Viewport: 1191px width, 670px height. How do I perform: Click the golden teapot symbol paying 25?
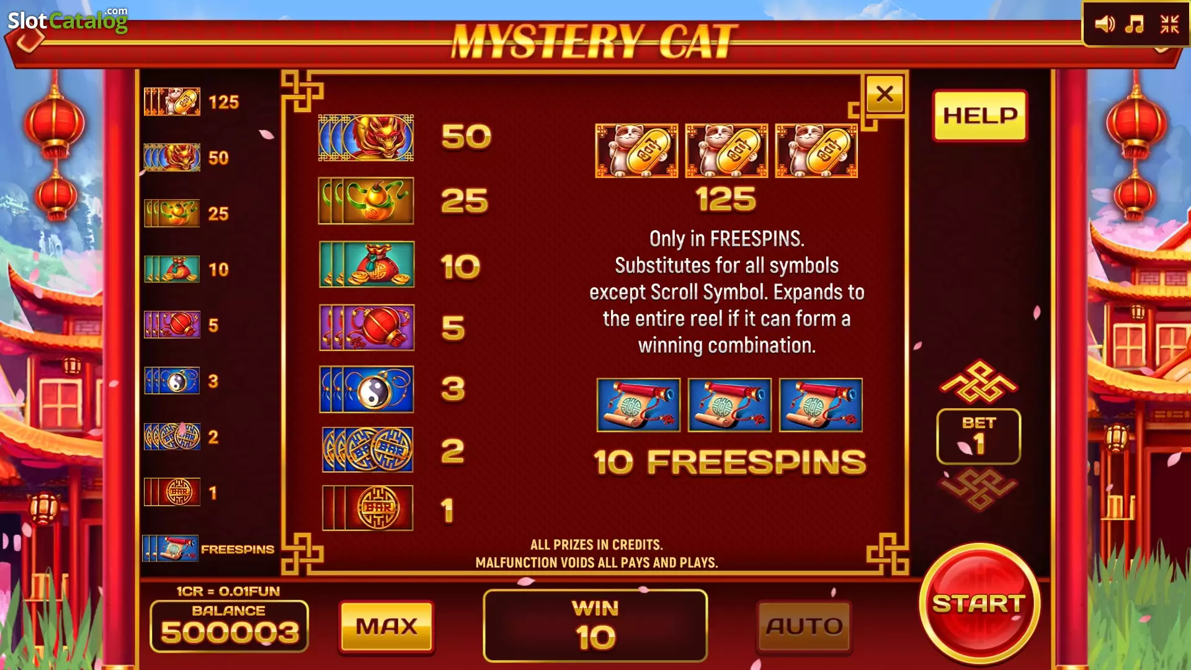(x=366, y=201)
